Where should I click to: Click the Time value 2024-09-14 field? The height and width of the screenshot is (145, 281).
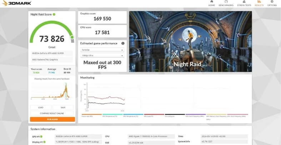pyautogui.click(x=224, y=136)
